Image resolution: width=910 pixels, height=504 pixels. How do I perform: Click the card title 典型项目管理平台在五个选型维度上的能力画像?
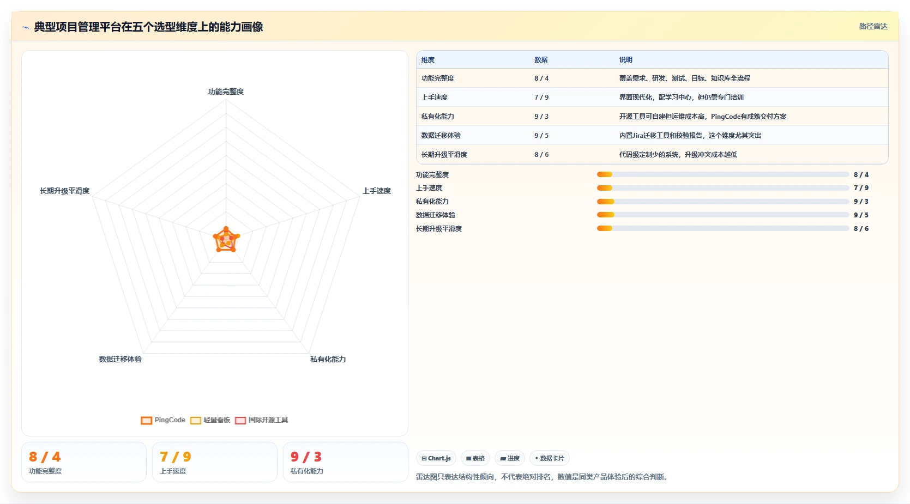point(148,27)
